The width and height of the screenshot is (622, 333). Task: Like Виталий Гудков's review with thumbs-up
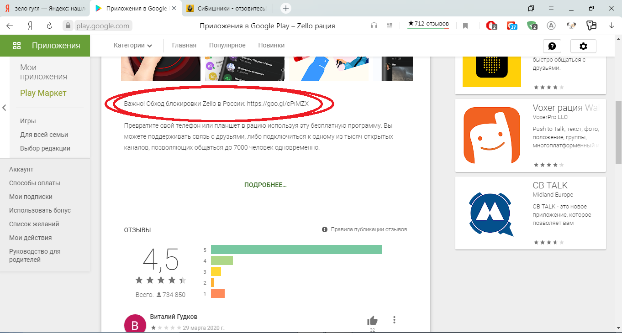pyautogui.click(x=372, y=320)
